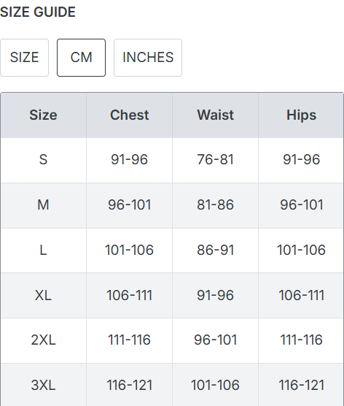The width and height of the screenshot is (344, 406).
Task: Click the Size column header
Action: (43, 115)
